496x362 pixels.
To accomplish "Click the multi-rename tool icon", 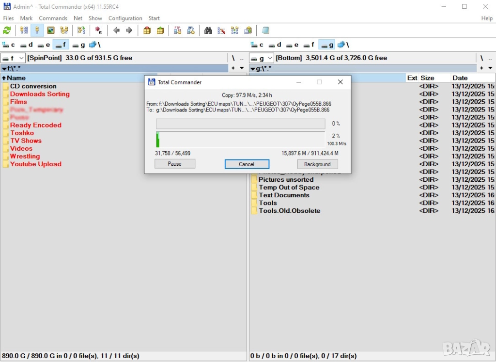I will pyautogui.click(x=221, y=31).
